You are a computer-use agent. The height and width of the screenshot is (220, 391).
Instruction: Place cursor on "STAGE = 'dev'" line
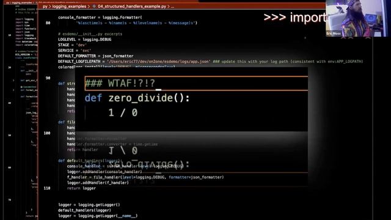tap(72, 45)
